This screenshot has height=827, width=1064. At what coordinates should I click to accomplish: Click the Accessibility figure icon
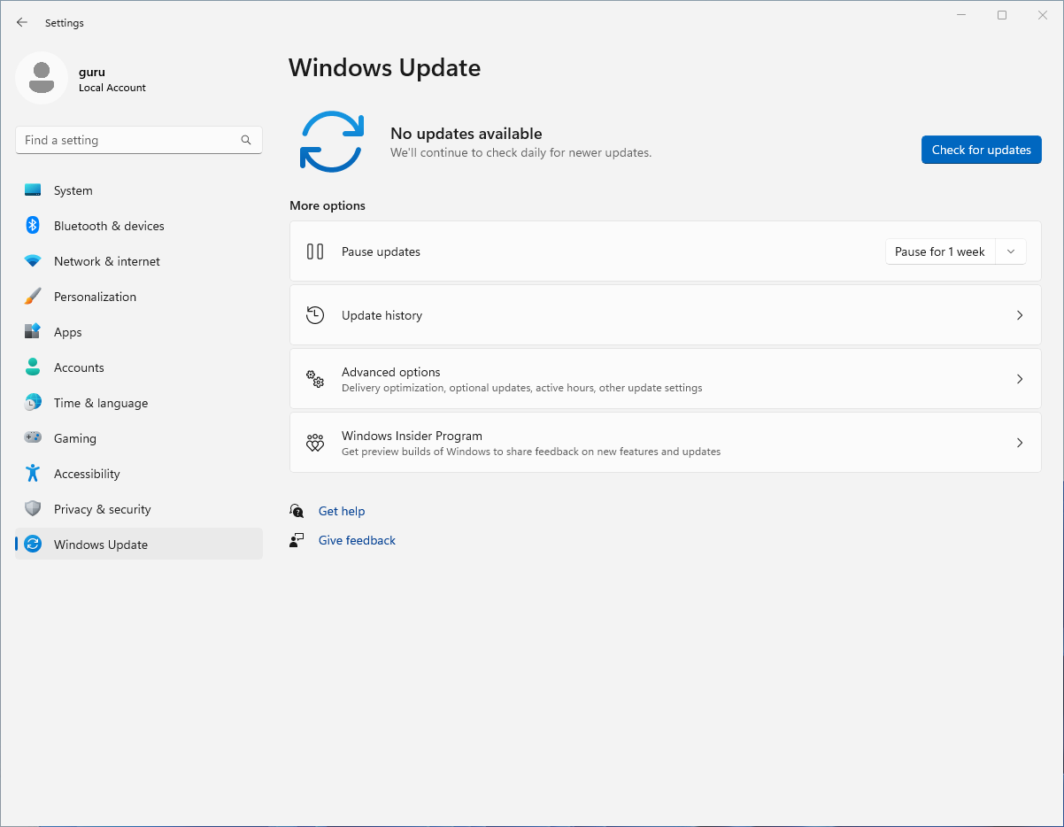coord(33,474)
